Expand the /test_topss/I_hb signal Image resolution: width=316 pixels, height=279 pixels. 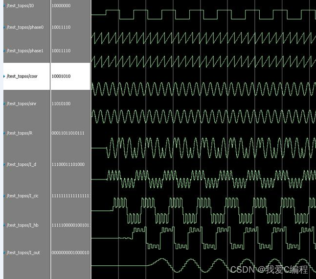(4, 225)
